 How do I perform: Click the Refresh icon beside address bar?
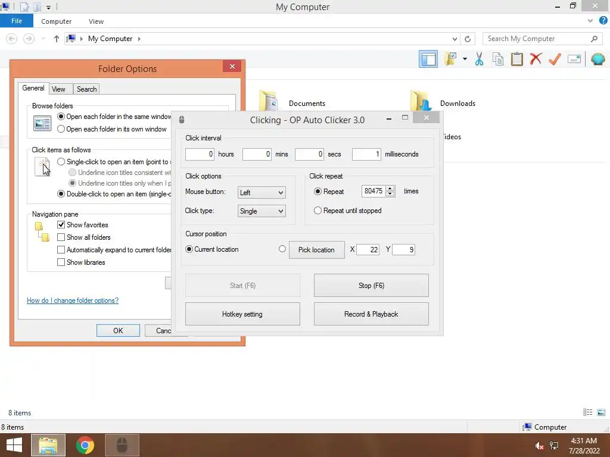click(x=468, y=39)
